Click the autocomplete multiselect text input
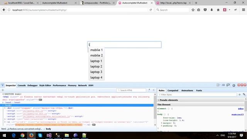The image size is (247, 139). click(124, 45)
